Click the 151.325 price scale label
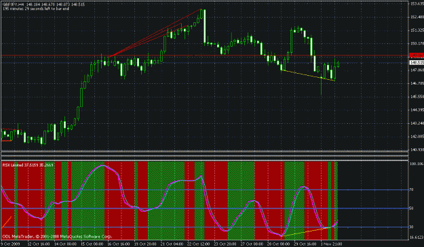 [417, 30]
